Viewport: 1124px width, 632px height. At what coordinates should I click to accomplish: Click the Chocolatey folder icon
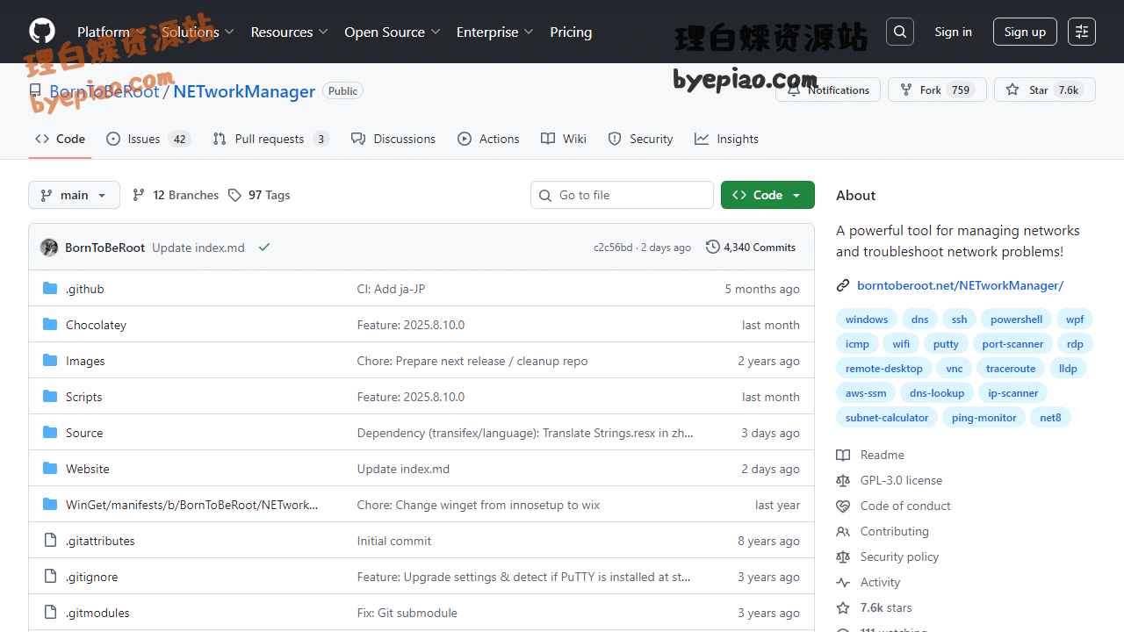click(50, 325)
